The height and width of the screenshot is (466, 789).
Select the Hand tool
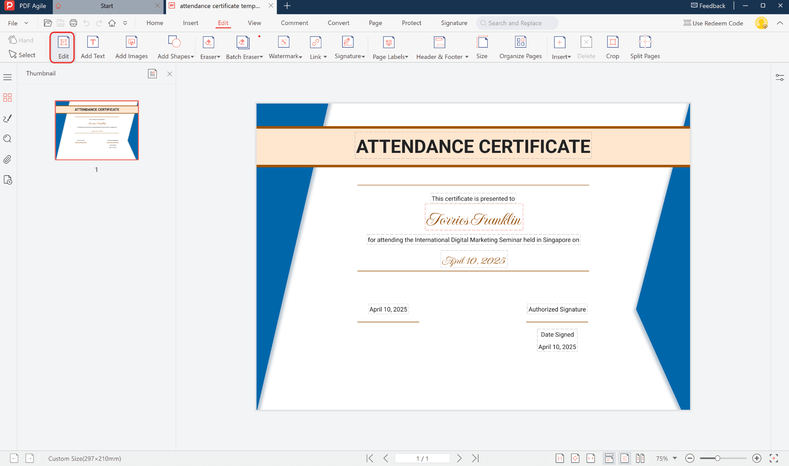point(22,40)
